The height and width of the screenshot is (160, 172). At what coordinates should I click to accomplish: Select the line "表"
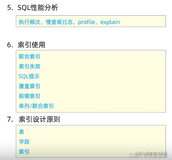click(21, 132)
